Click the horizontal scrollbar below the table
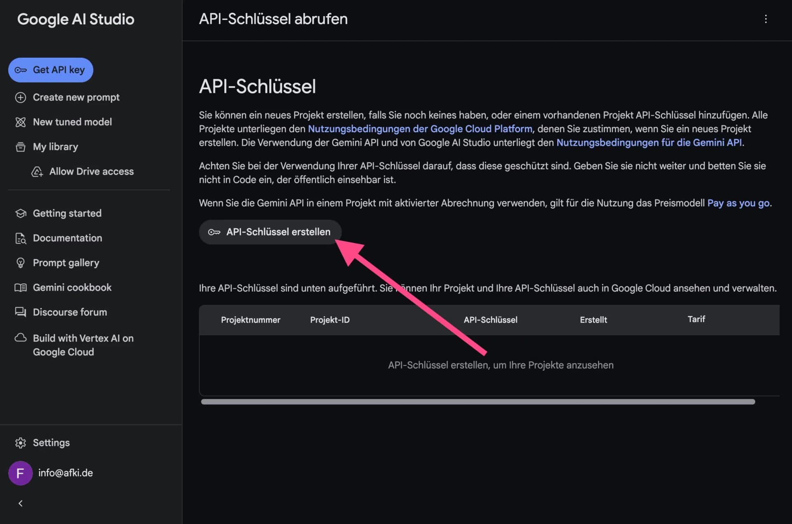The width and height of the screenshot is (792, 524). (478, 401)
